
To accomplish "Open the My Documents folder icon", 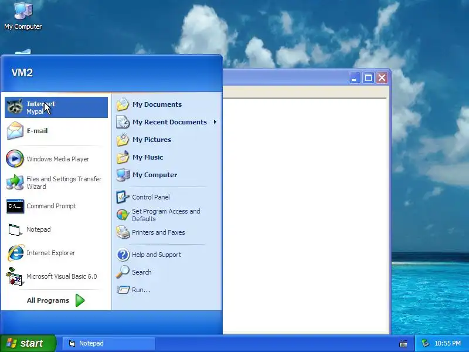I will [123, 104].
